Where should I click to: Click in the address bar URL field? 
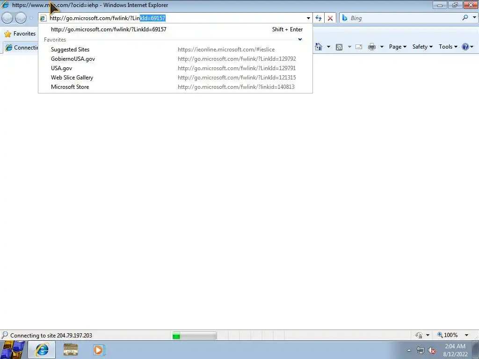click(x=176, y=18)
